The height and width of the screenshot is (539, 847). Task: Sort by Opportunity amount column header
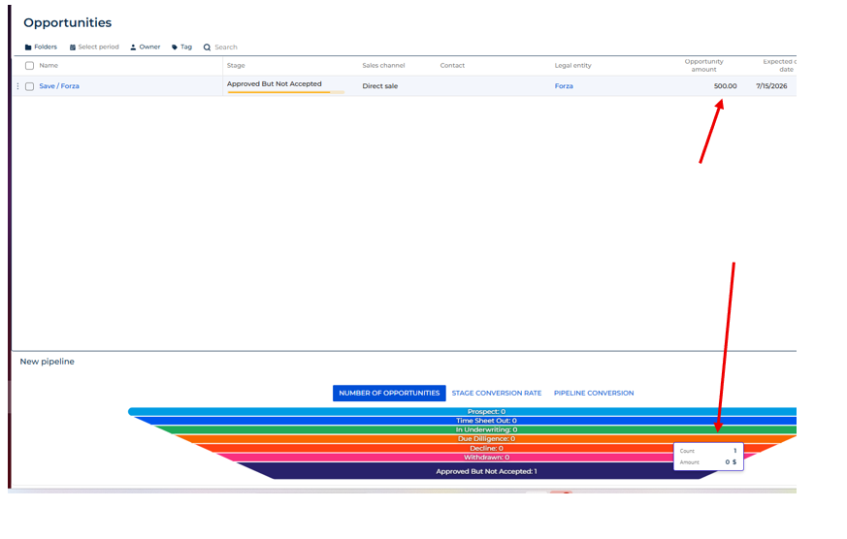703,65
